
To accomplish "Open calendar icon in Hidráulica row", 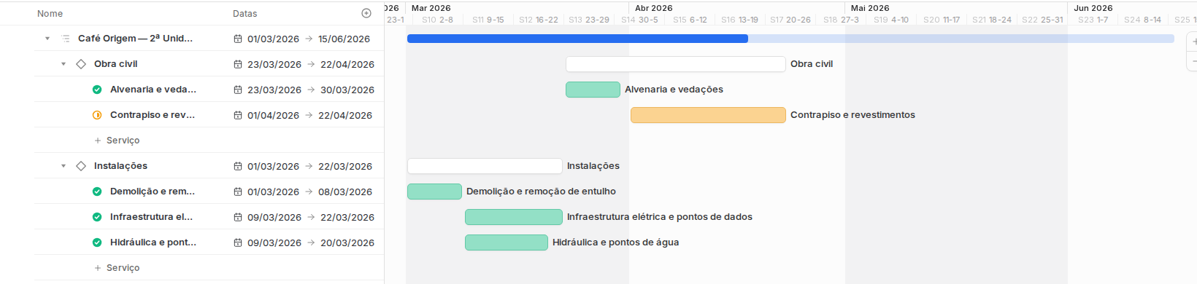I will 238,242.
